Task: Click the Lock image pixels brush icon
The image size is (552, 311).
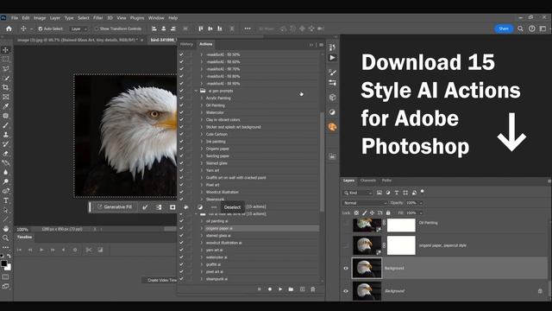Action: pyautogui.click(x=364, y=213)
